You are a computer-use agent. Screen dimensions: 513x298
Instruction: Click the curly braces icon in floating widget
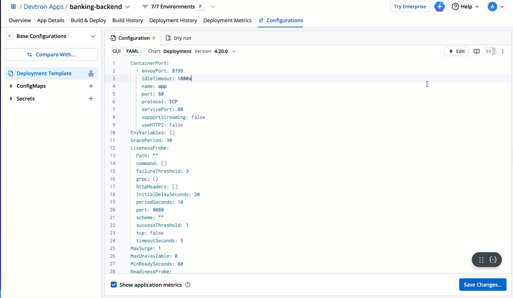click(493, 260)
